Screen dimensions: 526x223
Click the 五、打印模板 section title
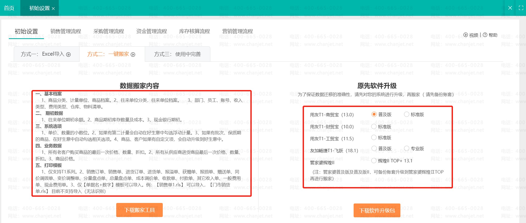click(x=49, y=165)
